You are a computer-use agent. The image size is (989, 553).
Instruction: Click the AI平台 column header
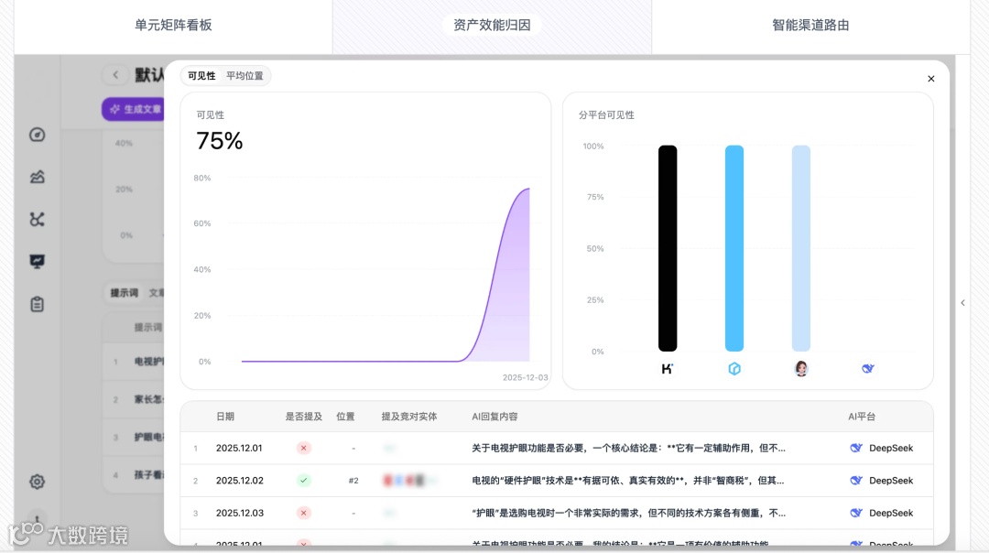[862, 417]
